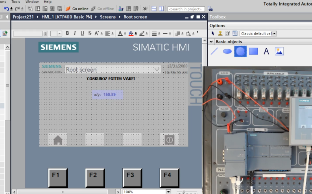Open the Classic default val dropdown

[274, 33]
